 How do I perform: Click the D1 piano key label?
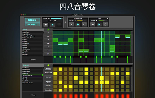coord(48,40)
